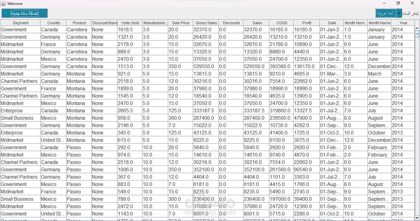Select the COGS cell 319860.0
This screenshot has width=420, height=221.
click(x=282, y=110)
